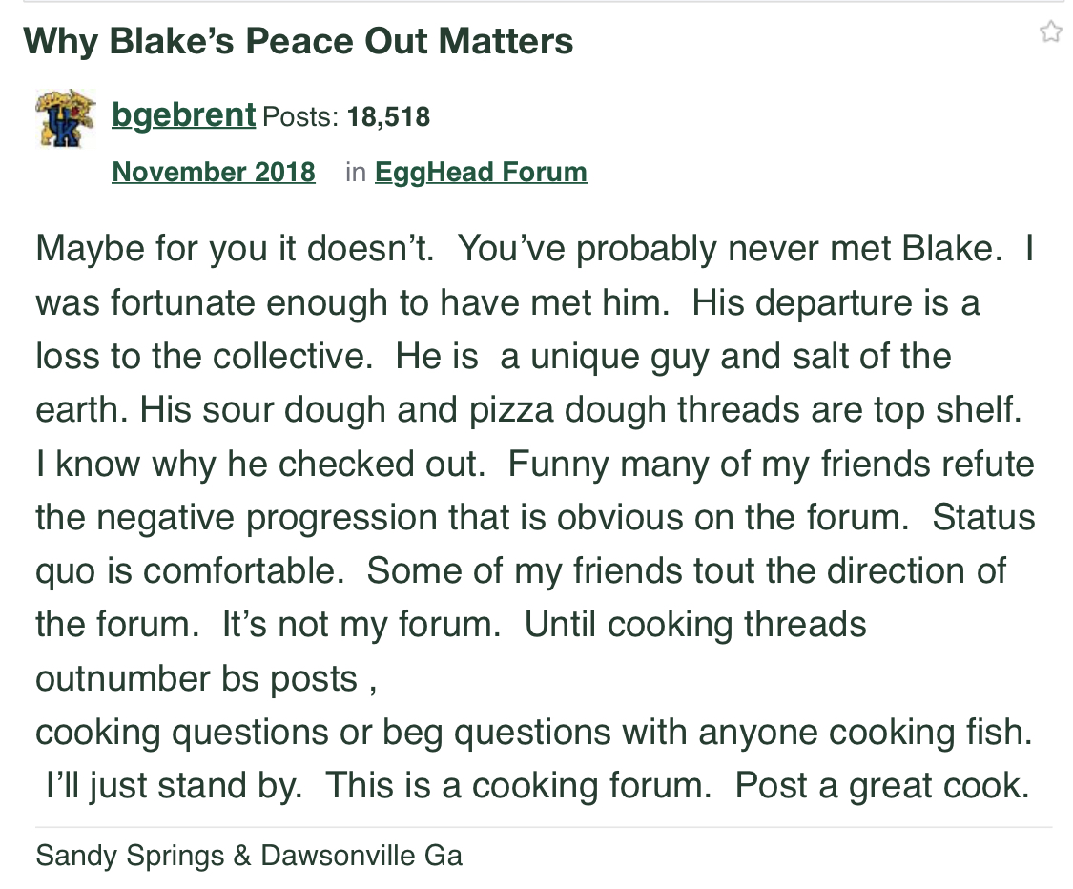This screenshot has height=889, width=1073.
Task: Go to the EggHead Forum category
Action: (x=481, y=172)
